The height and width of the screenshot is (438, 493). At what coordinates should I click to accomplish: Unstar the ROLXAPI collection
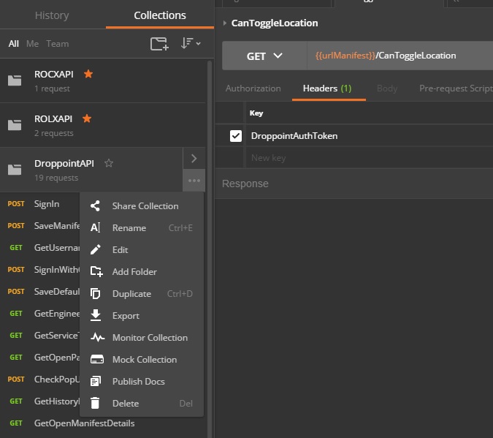pyautogui.click(x=87, y=118)
